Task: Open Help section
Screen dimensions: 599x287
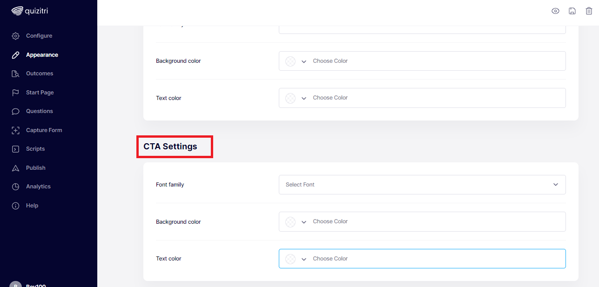Action: [x=32, y=206]
